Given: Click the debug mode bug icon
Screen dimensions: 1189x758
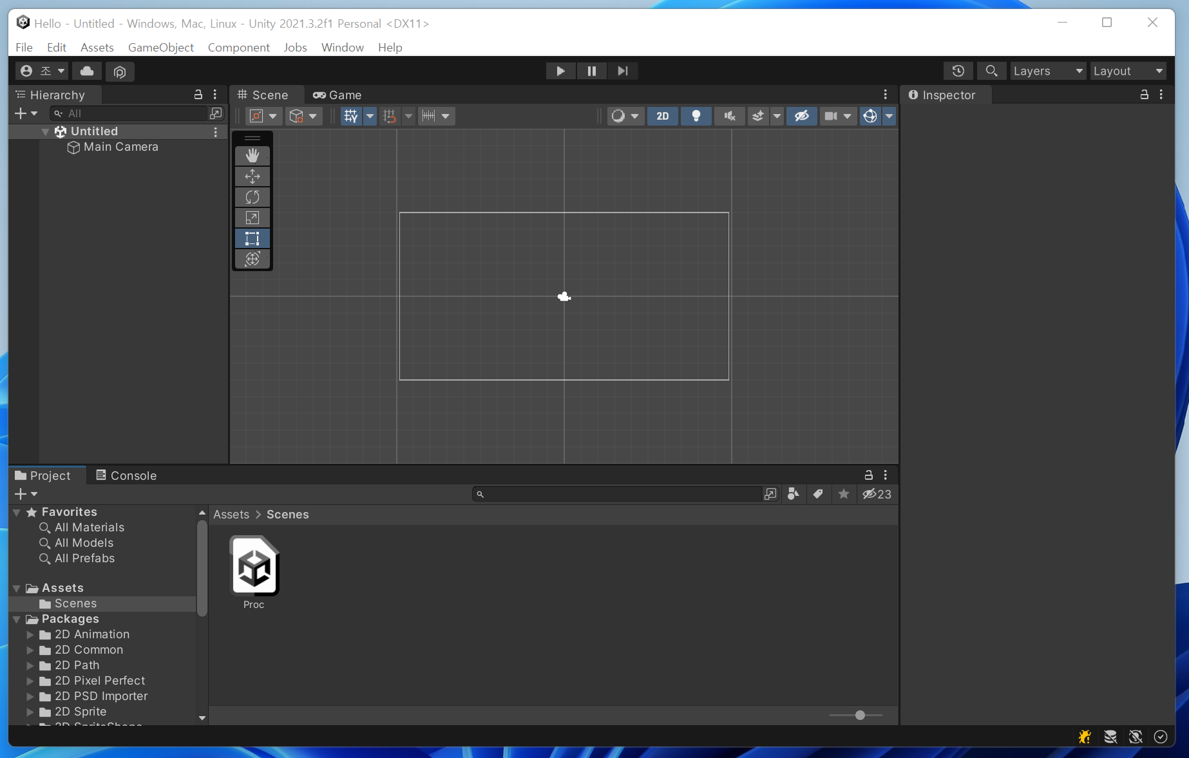Looking at the screenshot, I should [x=1085, y=737].
